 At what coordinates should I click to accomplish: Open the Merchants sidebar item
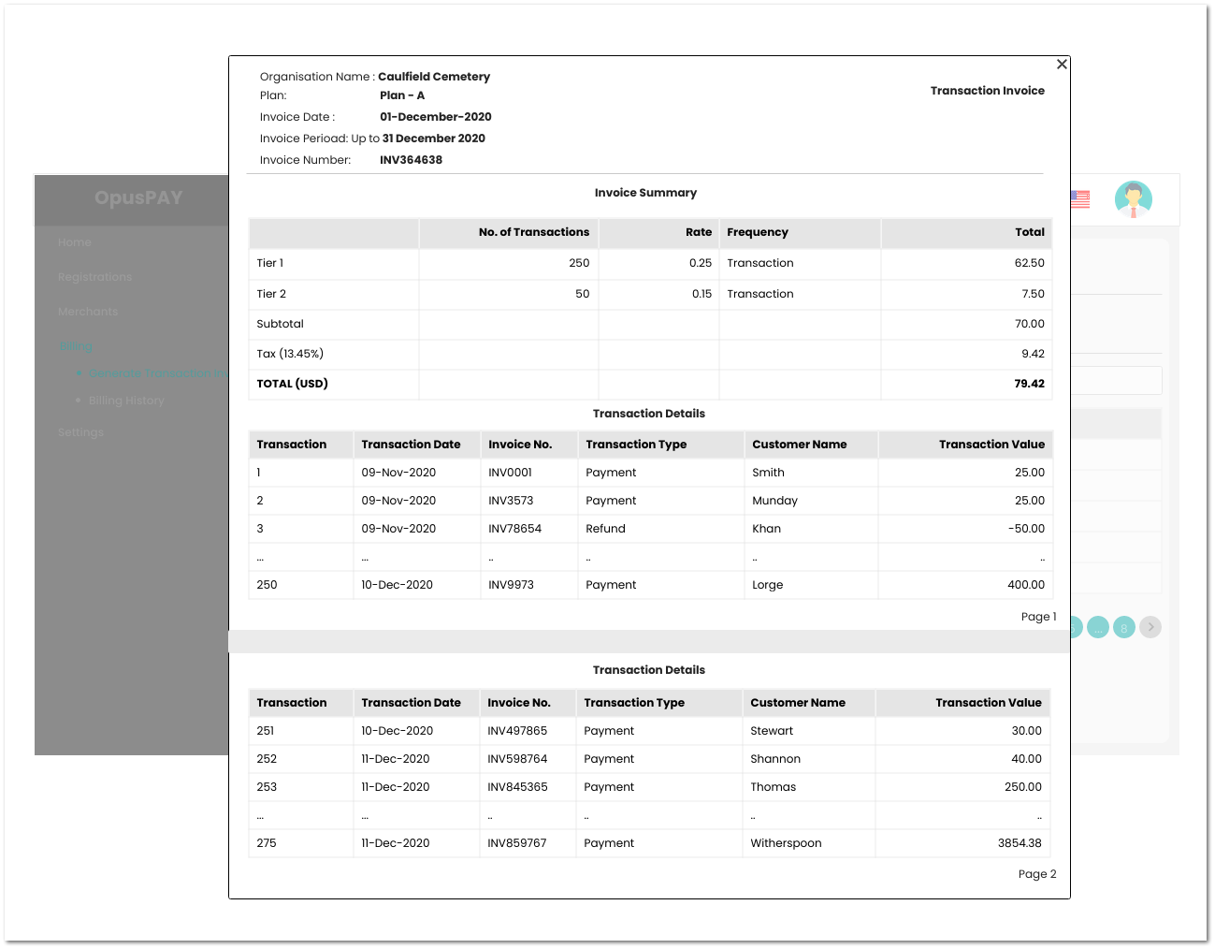click(88, 311)
